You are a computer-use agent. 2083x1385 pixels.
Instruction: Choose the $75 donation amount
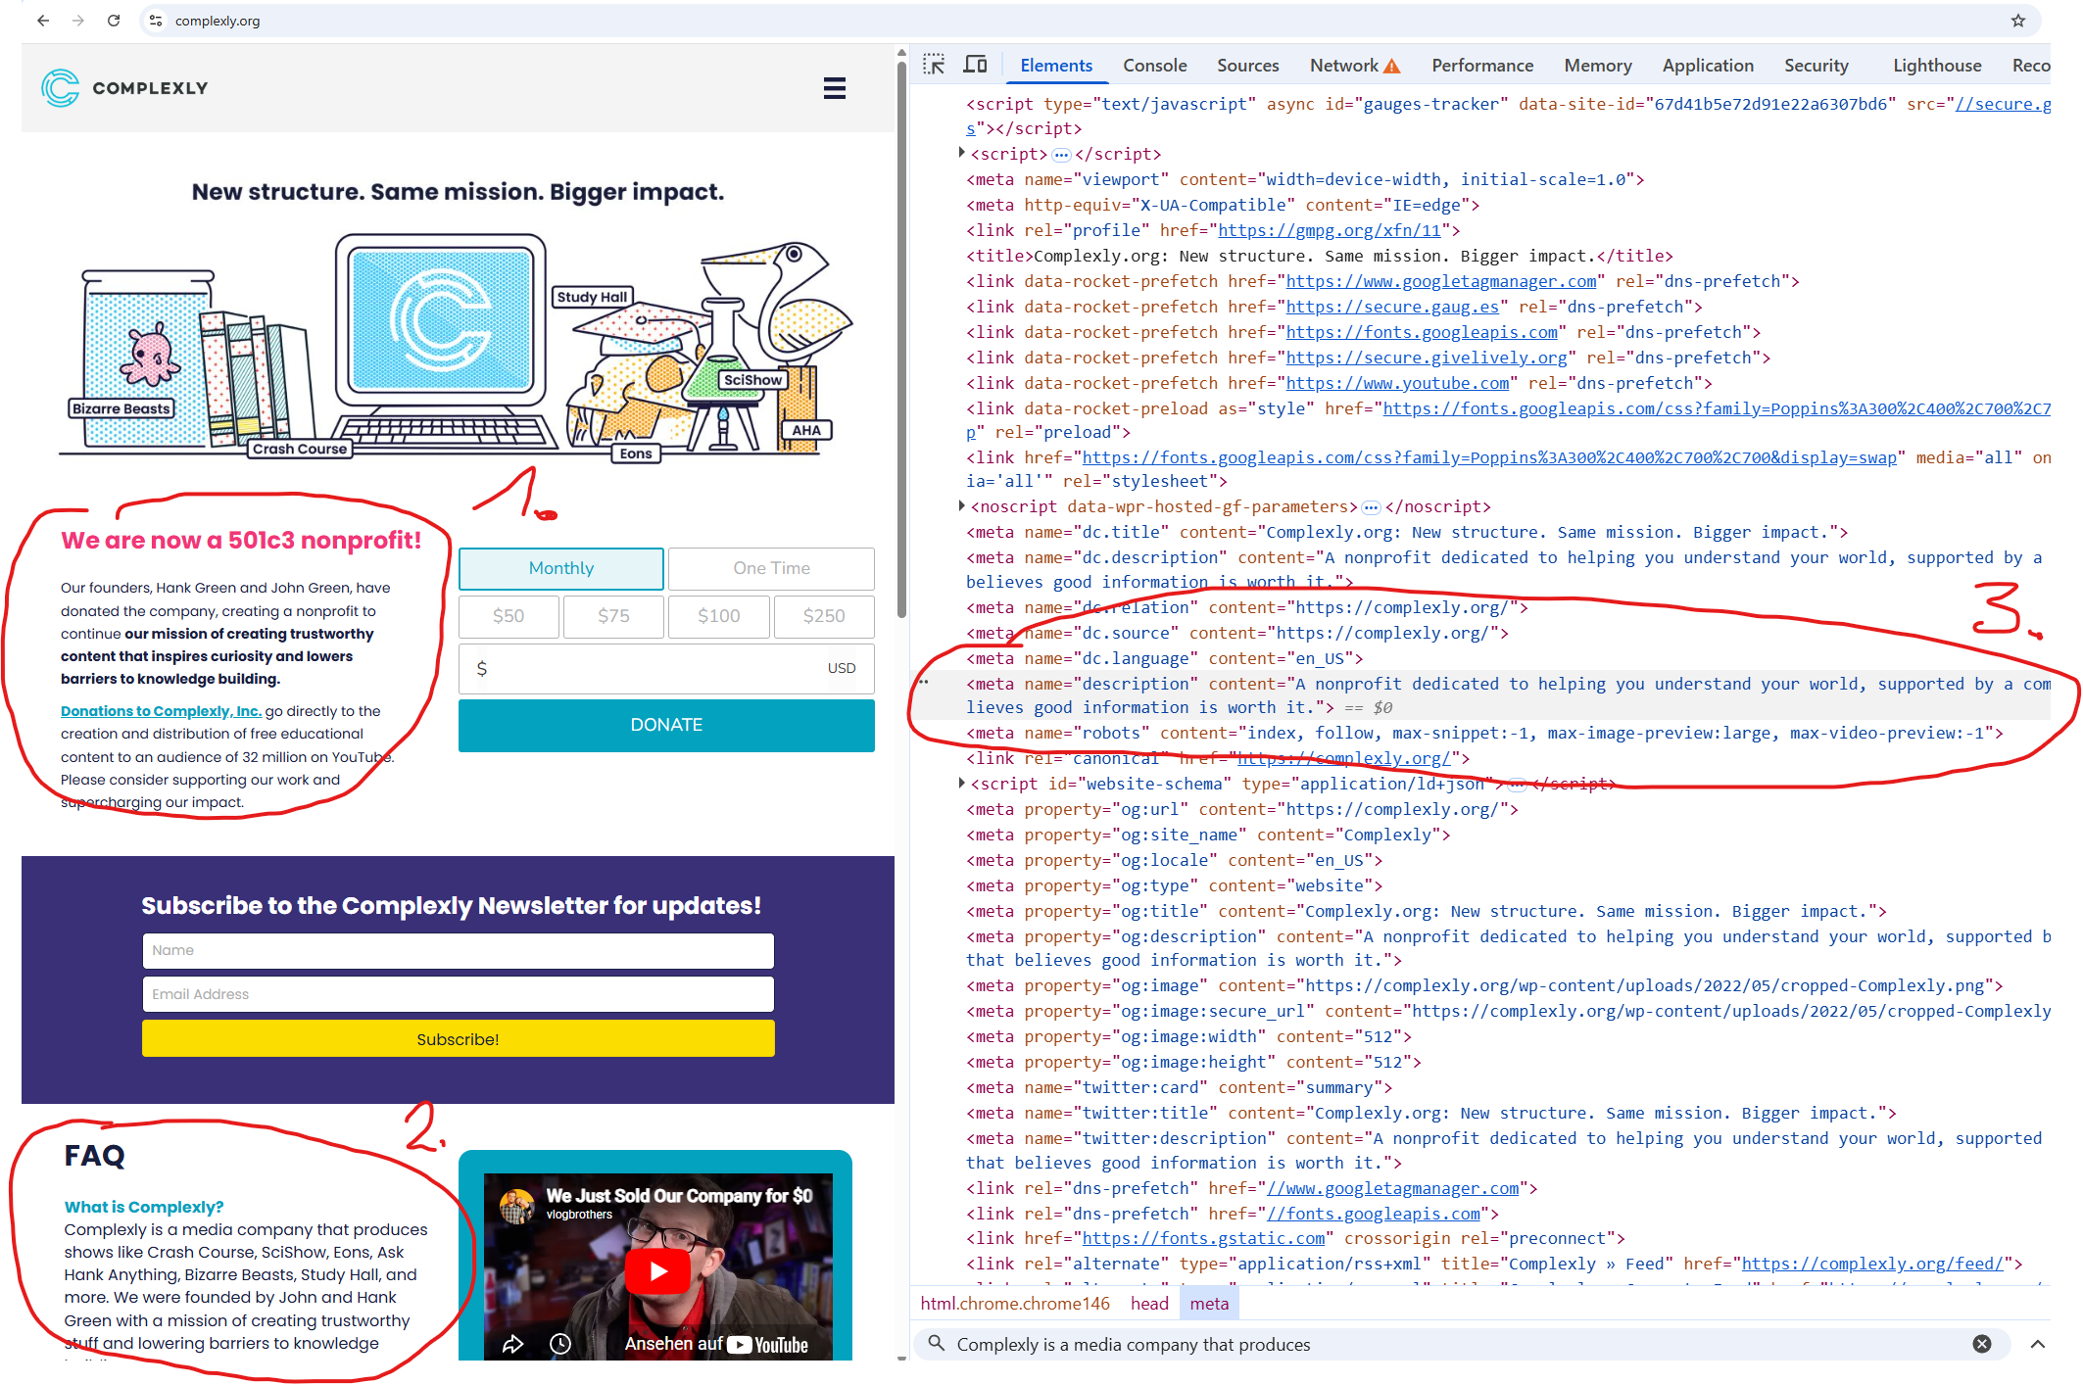click(x=613, y=616)
